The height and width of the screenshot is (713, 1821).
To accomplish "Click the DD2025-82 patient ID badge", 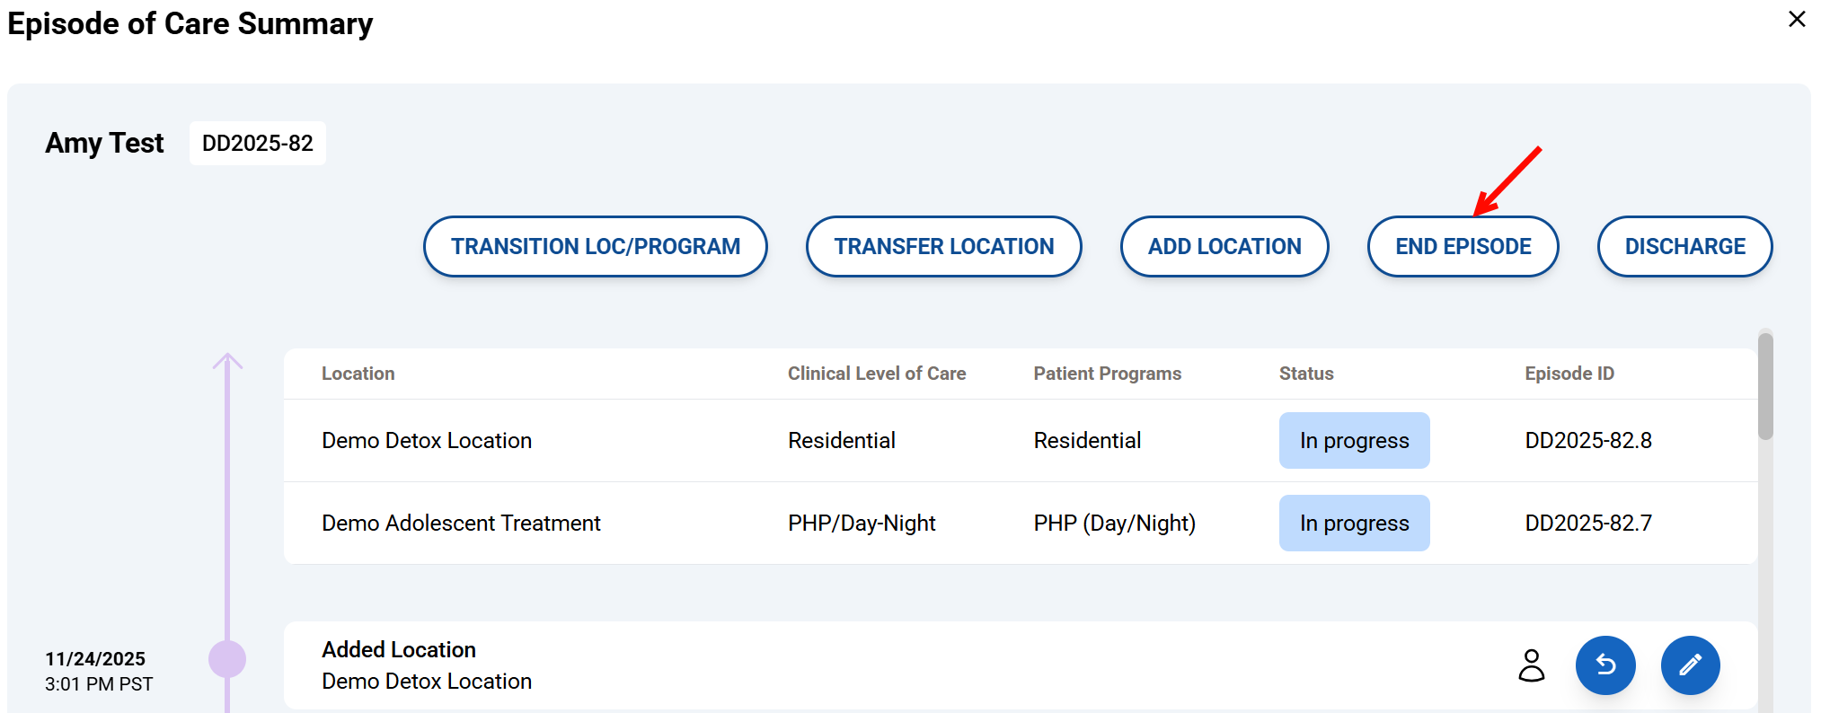I will (257, 144).
